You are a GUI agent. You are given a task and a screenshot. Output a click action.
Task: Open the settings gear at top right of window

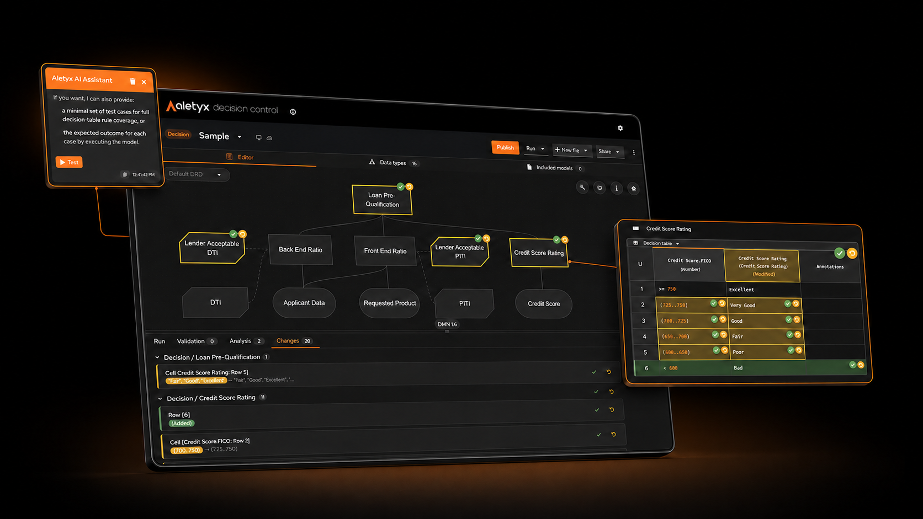pos(620,128)
